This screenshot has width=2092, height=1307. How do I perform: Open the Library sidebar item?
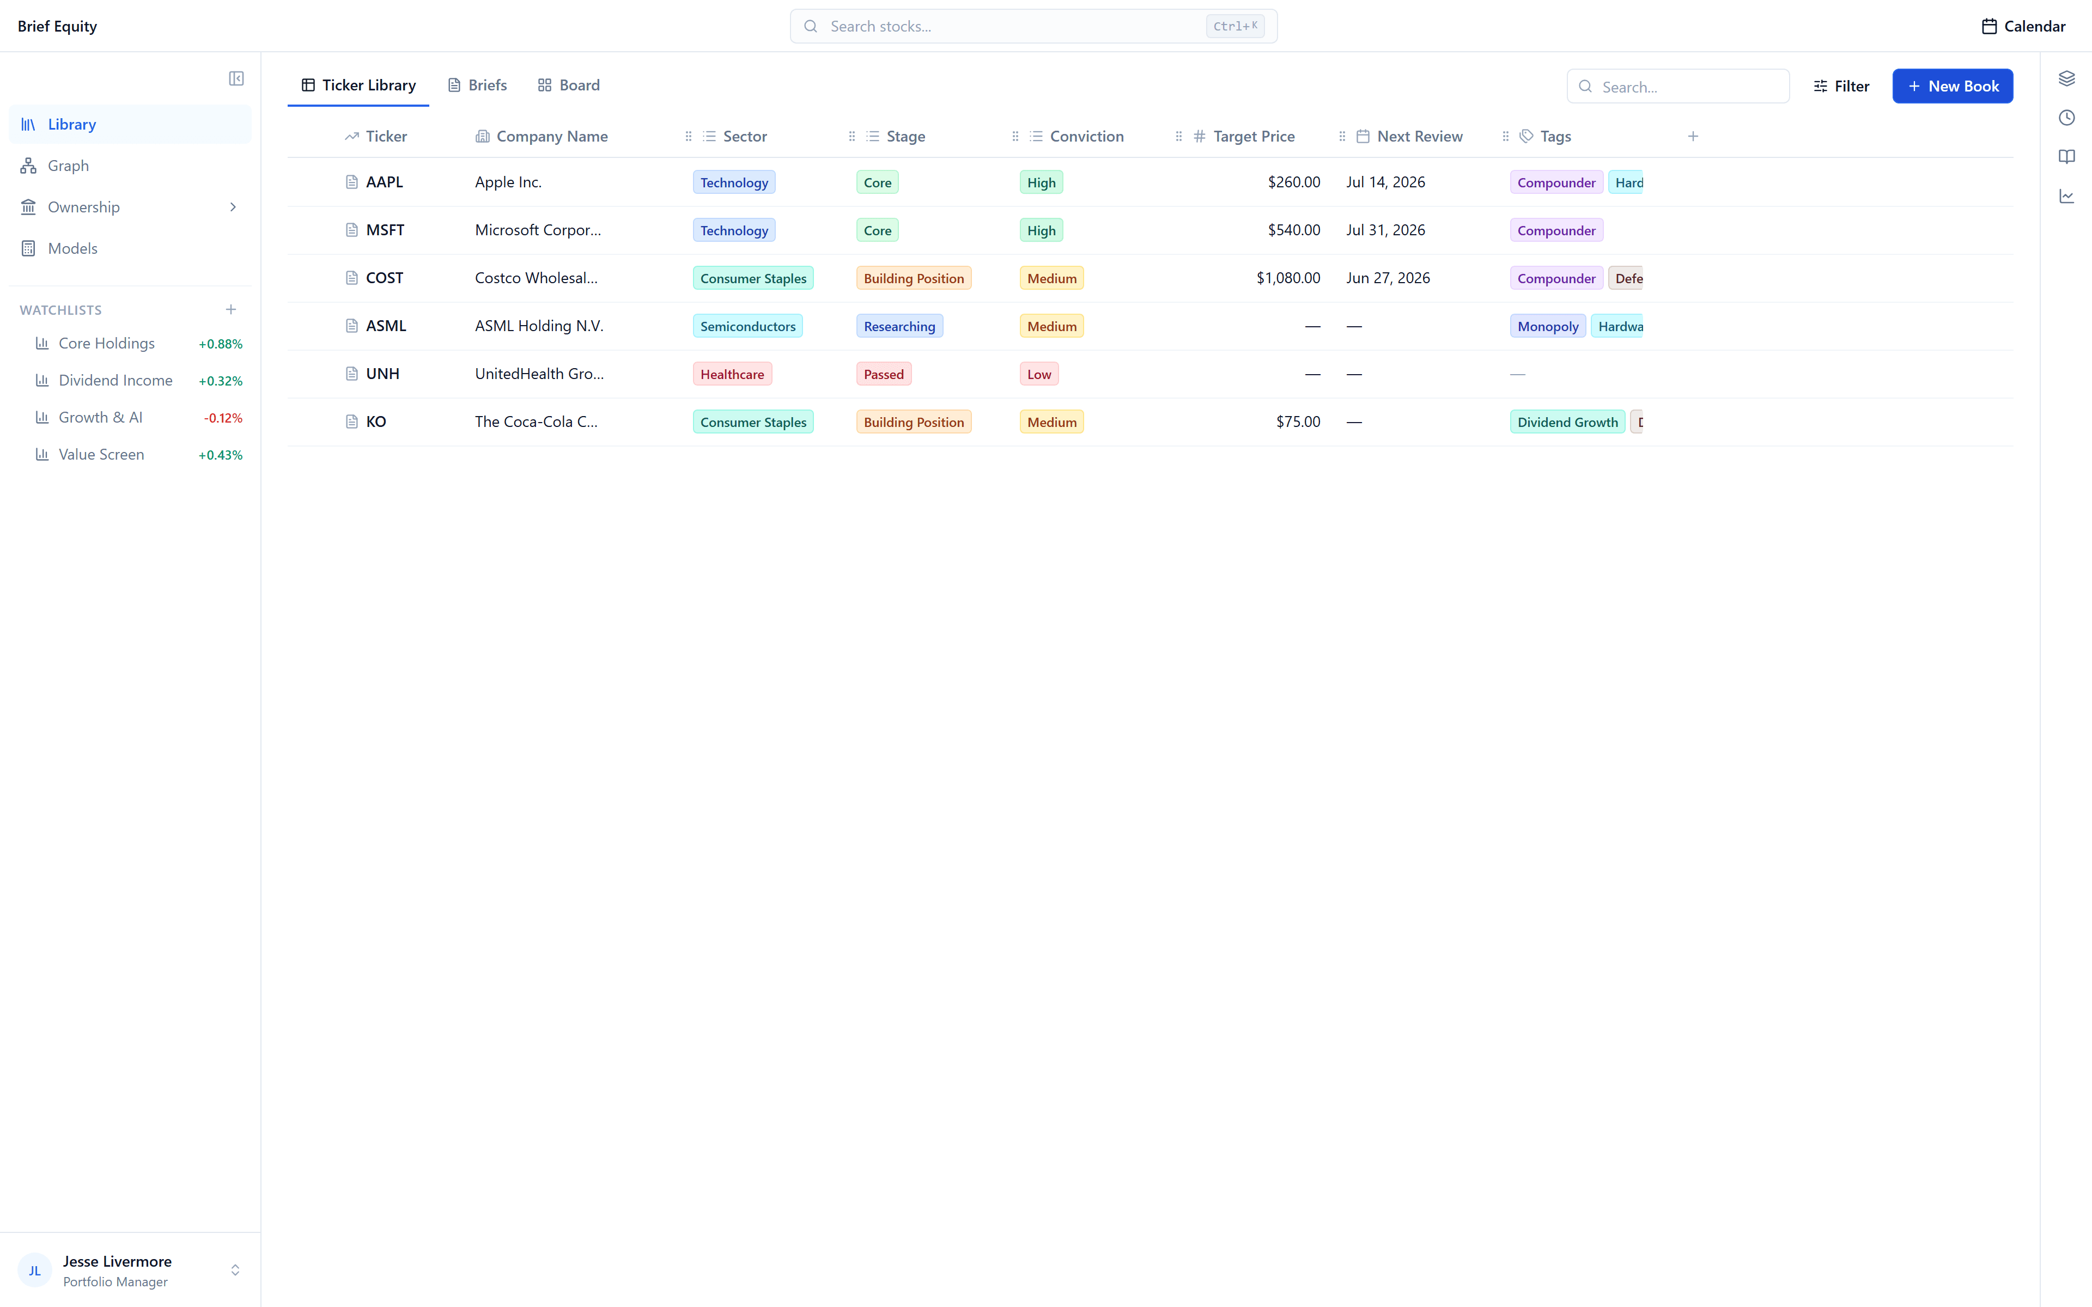point(131,125)
